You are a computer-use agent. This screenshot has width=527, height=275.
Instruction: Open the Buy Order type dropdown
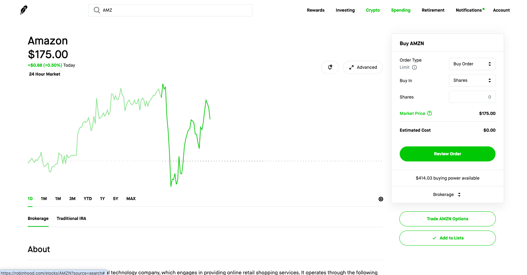click(x=472, y=64)
